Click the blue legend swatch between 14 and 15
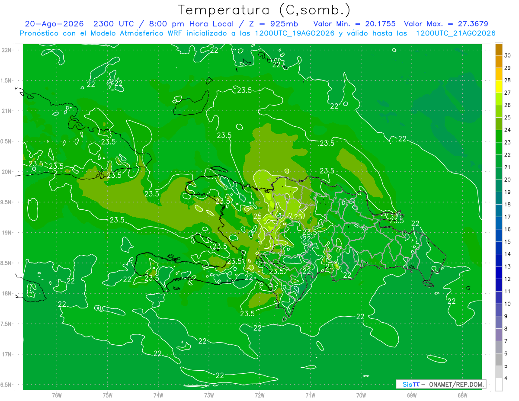Image resolution: width=519 pixels, height=401 pixels. point(499,248)
